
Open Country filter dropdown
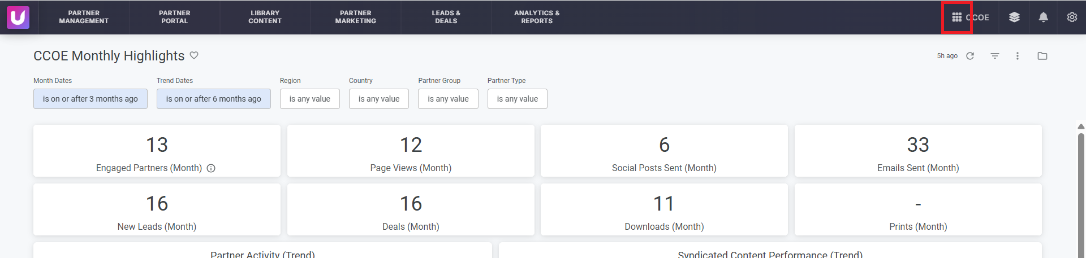point(379,99)
